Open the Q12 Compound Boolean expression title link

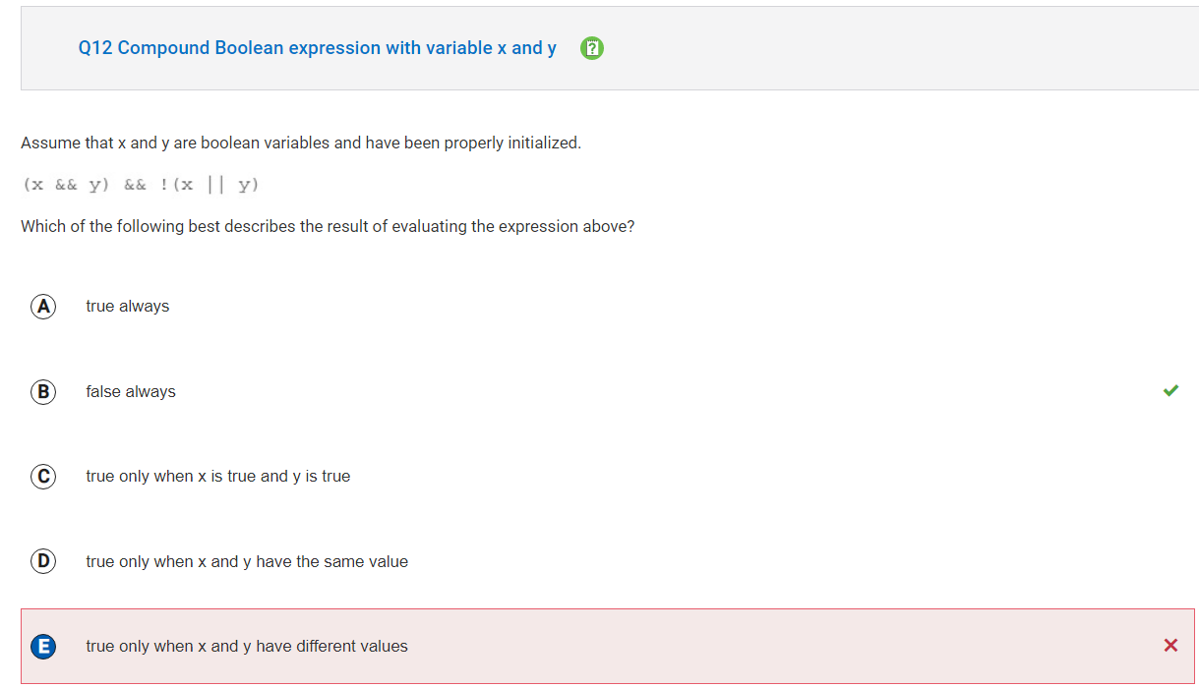click(x=318, y=48)
